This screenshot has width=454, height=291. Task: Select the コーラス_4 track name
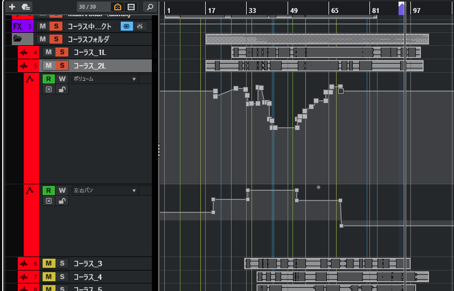pyautogui.click(x=88, y=277)
